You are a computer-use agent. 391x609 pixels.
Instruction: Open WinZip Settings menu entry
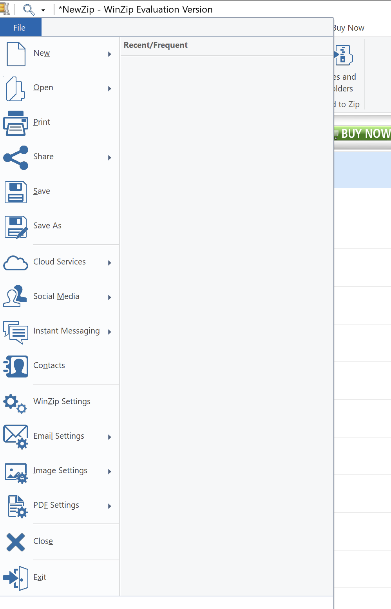pyautogui.click(x=60, y=403)
